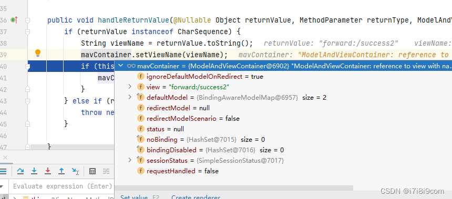
Task: Expand the sessionStatus node
Action: pos(130,160)
